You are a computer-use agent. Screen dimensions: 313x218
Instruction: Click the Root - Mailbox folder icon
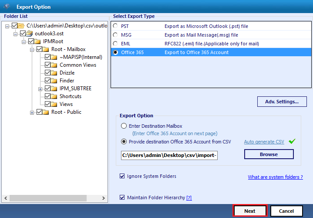46,49
